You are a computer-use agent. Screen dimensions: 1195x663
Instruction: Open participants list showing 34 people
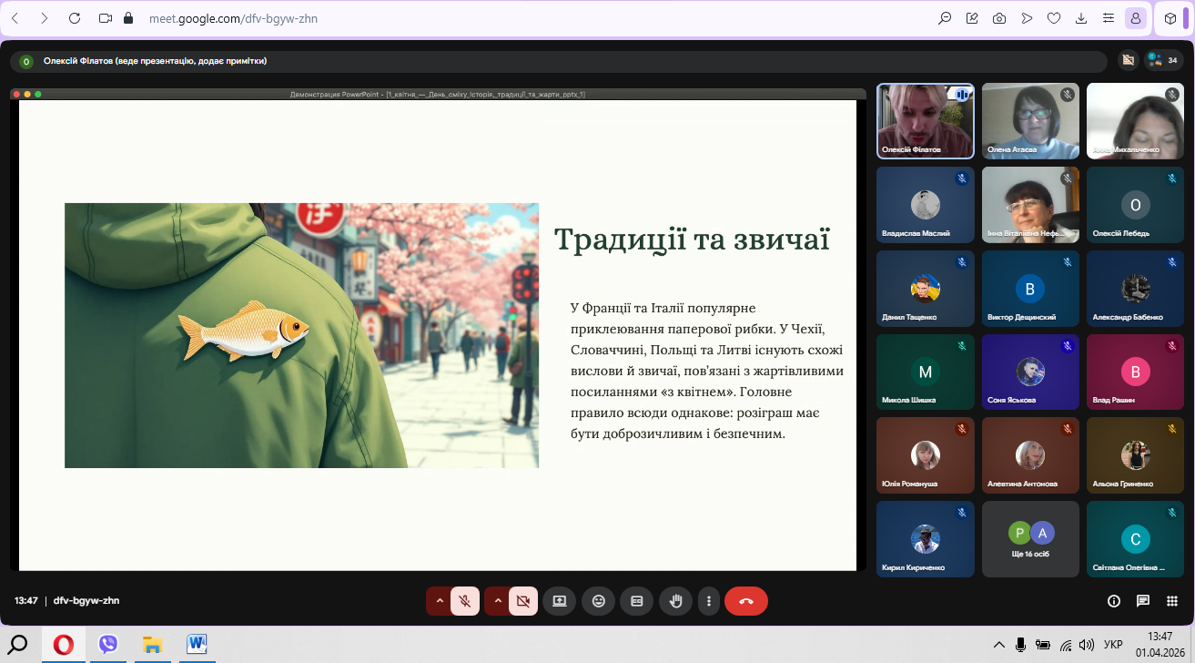click(1164, 60)
